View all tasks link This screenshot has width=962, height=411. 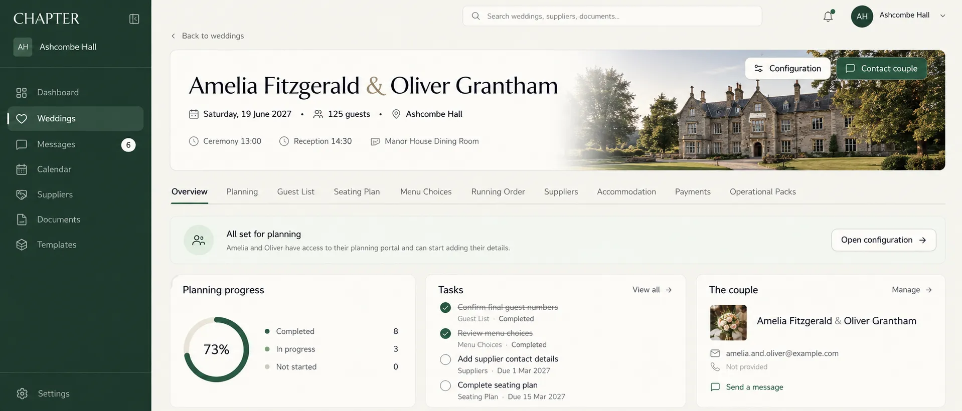652,290
